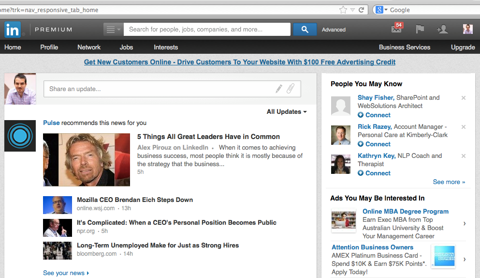Dismiss Rick Razey suggestion
The width and height of the screenshot is (480, 278).
coord(464,127)
